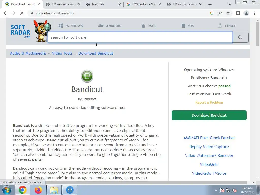The height and width of the screenshot is (195, 260).
Task: Open the Chrome profile avatar
Action: click(246, 13)
